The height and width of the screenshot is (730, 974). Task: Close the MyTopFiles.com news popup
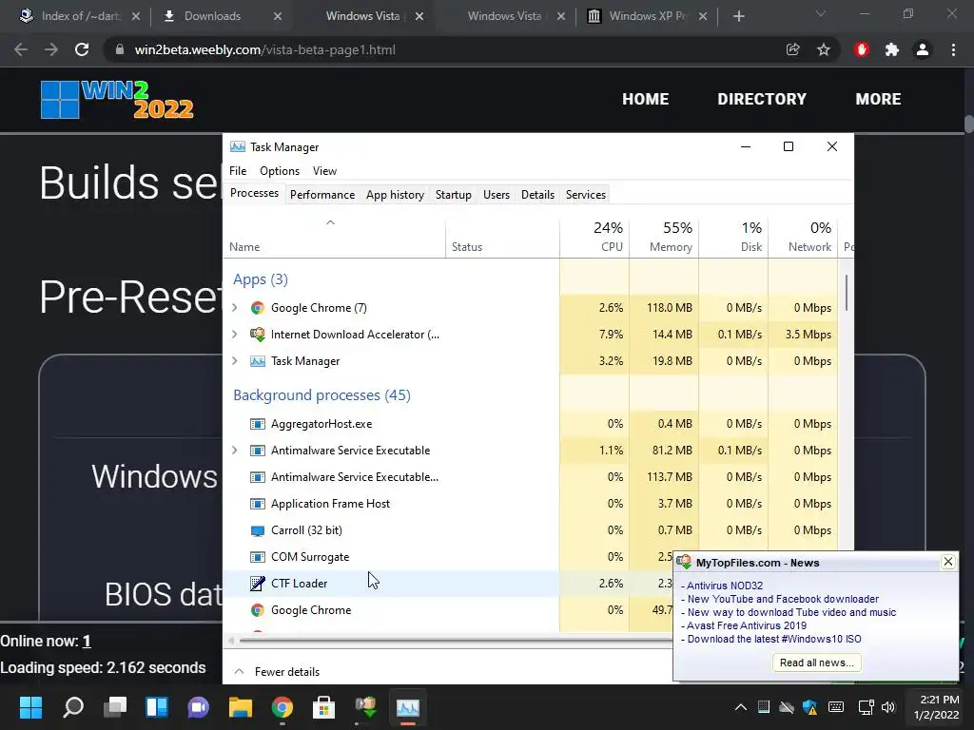click(x=948, y=562)
